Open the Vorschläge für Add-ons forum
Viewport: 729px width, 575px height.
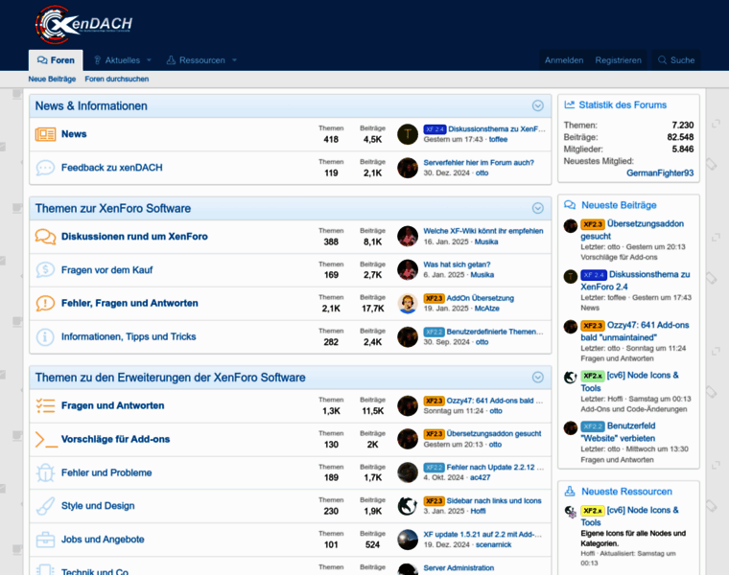(116, 439)
